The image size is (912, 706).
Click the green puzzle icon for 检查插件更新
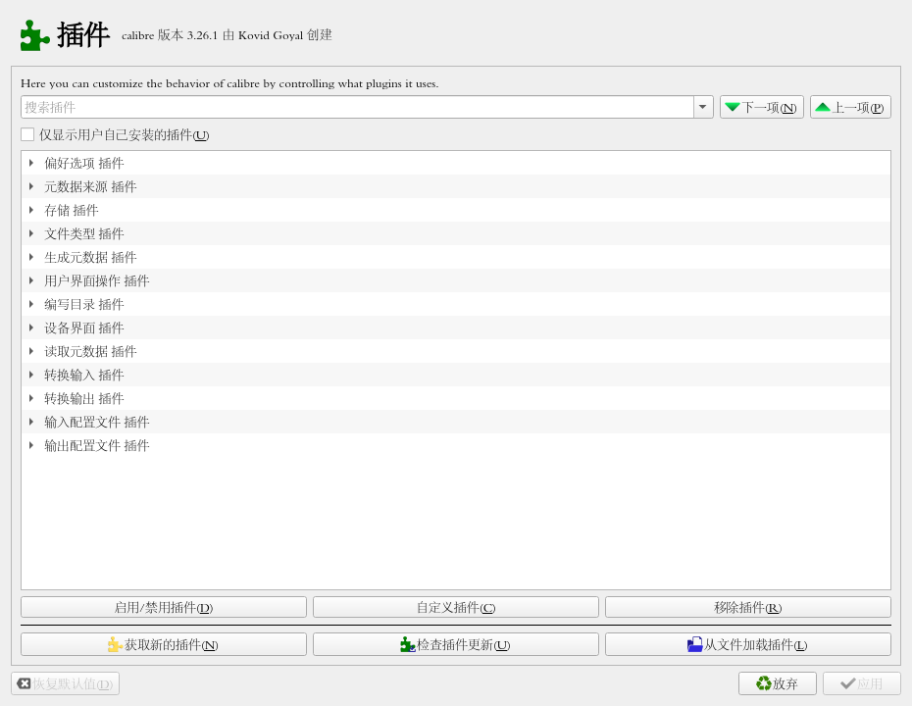(407, 645)
